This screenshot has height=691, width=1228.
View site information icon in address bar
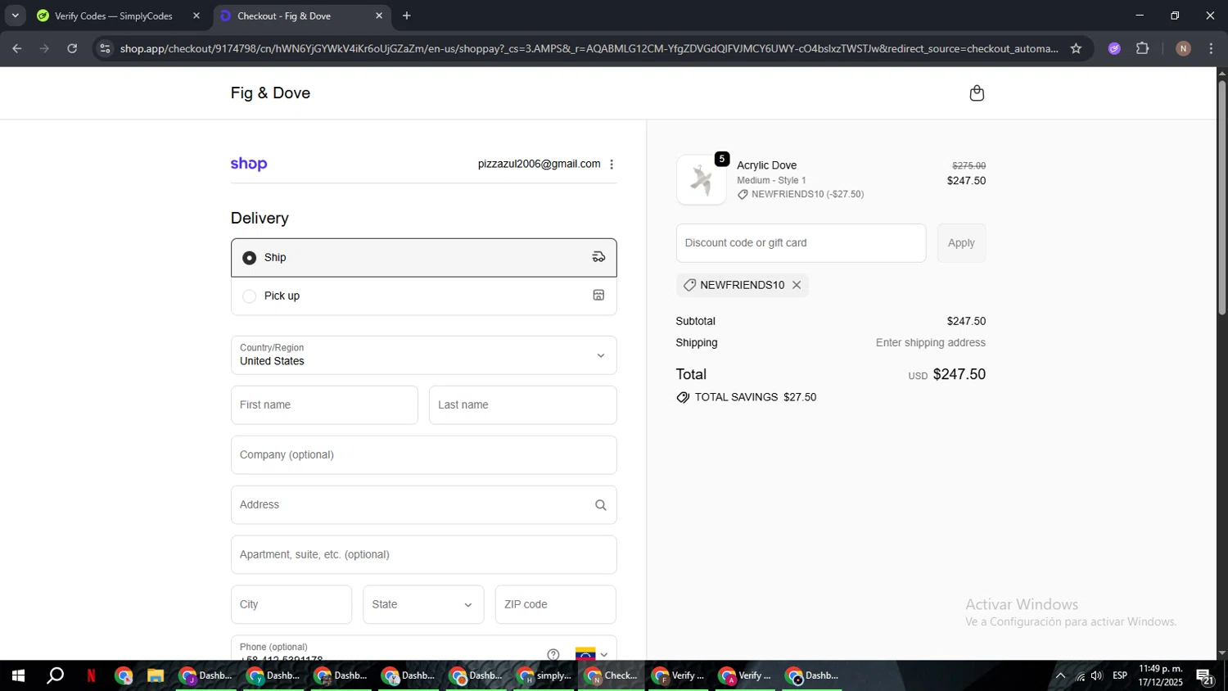104,48
